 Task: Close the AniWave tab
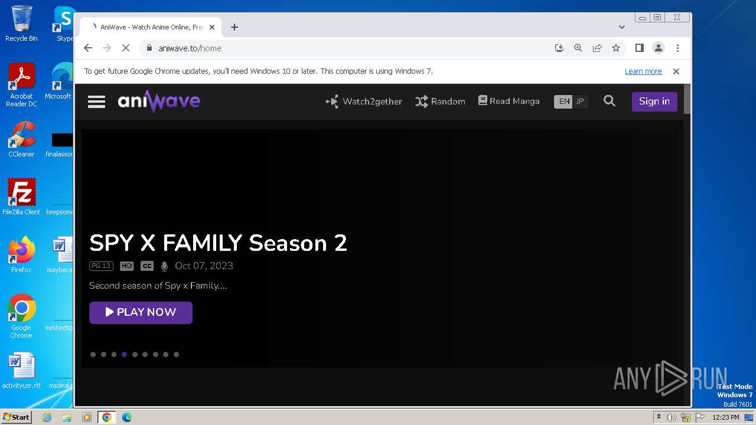click(212, 27)
